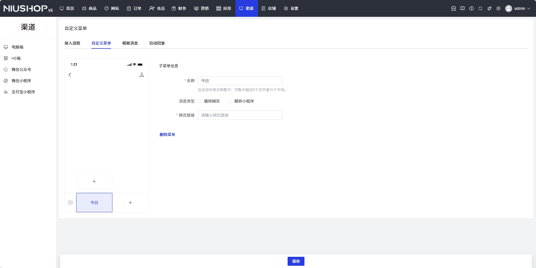Click the storefront icon in top bar

click(x=453, y=8)
